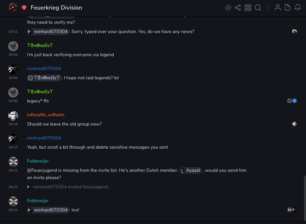Open the room avatar in the header
Image resolution: width=306 pixels, height=224 pixels.
point(13,7)
